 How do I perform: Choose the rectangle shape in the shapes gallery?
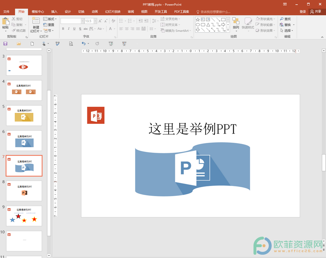point(223,20)
